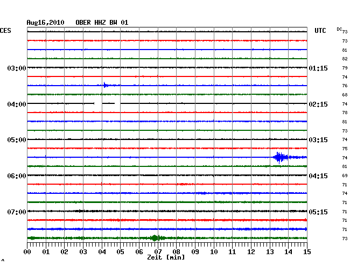Select minute tick label 08
This screenshot has width=350, height=266.
tap(176, 252)
